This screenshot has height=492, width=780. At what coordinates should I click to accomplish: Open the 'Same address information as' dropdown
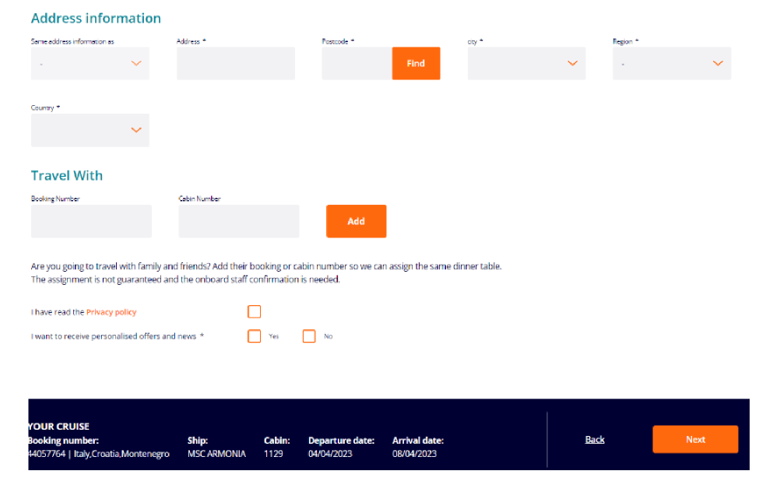tap(90, 64)
